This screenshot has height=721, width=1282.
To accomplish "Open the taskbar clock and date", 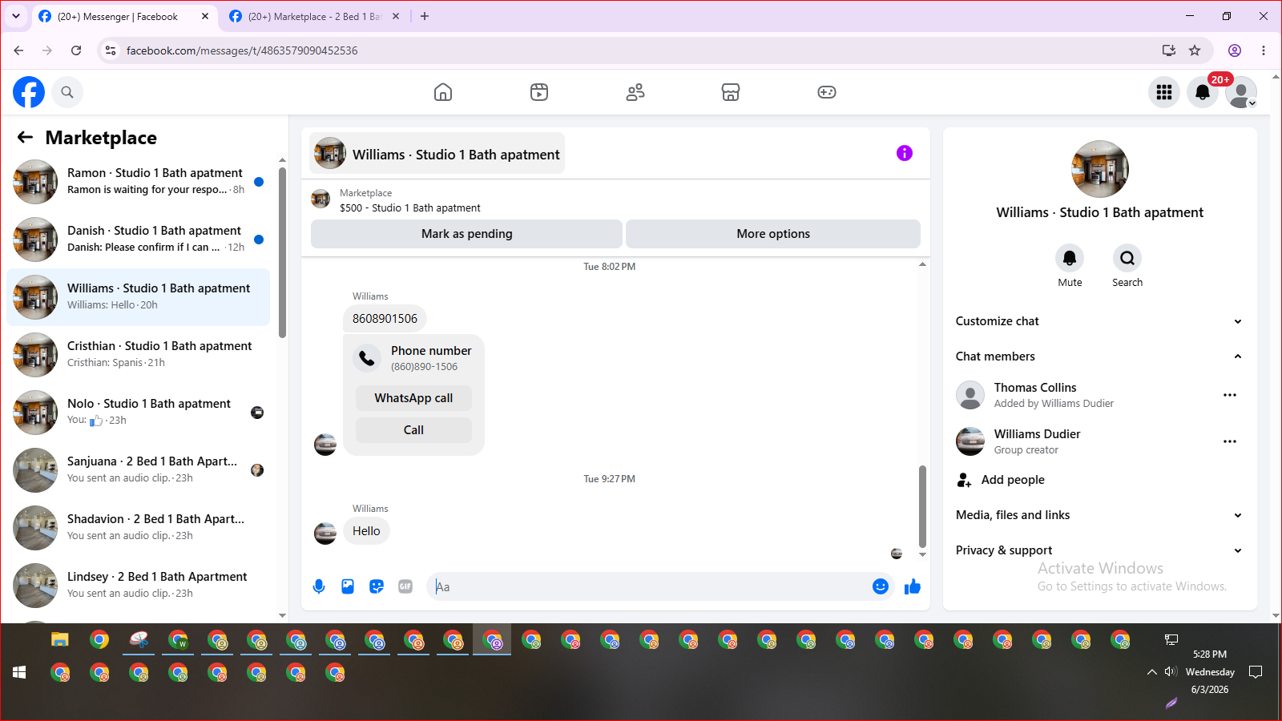I will click(x=1210, y=672).
